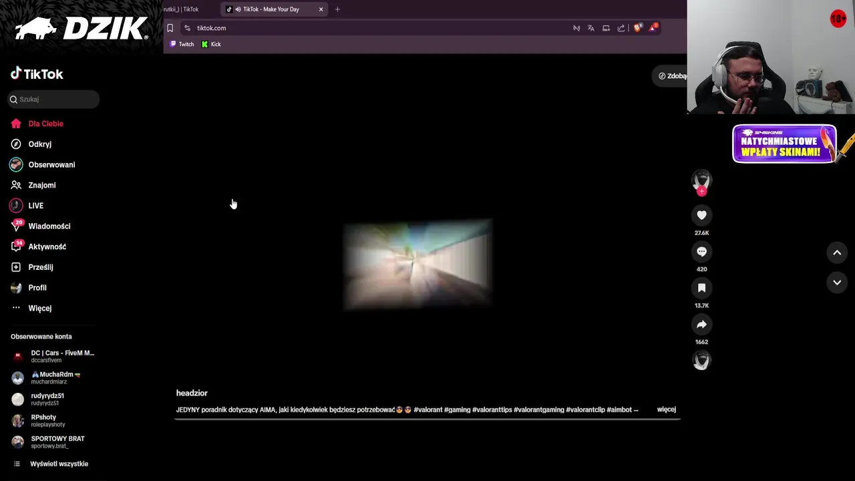Screen dimensions: 855x481
Task: Open Kick bookmark
Action: (x=211, y=44)
